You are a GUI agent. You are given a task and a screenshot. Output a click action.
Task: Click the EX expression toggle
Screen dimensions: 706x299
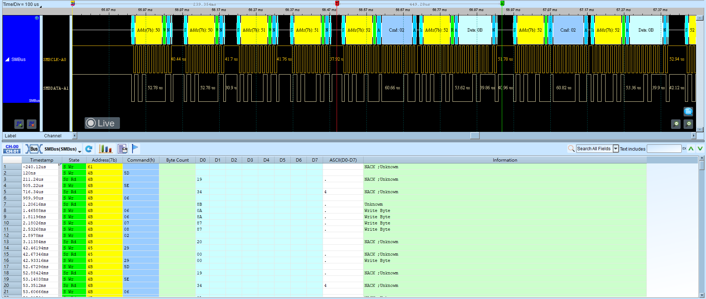click(x=684, y=148)
